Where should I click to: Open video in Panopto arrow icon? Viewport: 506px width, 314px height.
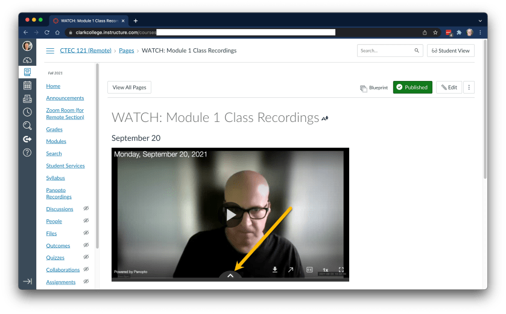click(290, 270)
